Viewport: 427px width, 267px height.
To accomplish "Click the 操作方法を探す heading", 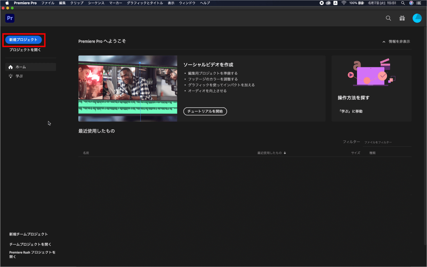I will (354, 98).
